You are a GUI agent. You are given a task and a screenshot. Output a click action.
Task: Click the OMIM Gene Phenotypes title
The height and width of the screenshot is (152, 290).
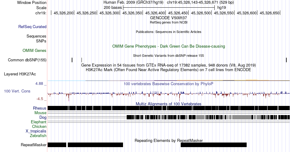tap(169, 46)
